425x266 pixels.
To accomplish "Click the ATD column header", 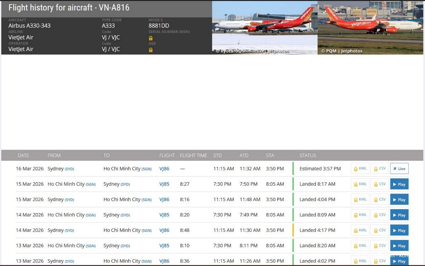I will point(244,155).
